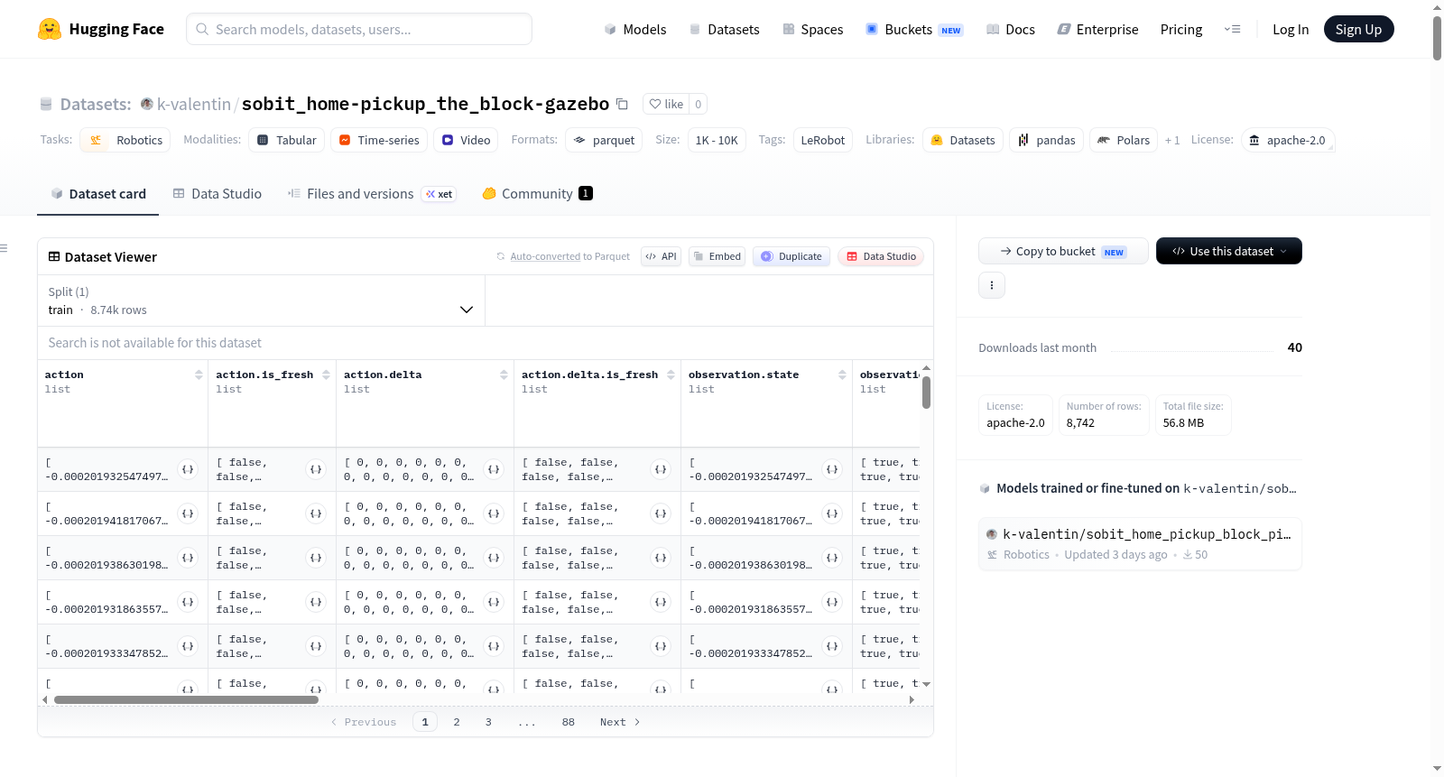This screenshot has width=1444, height=777.
Task: Expand the action cell in the first row
Action: tap(188, 469)
